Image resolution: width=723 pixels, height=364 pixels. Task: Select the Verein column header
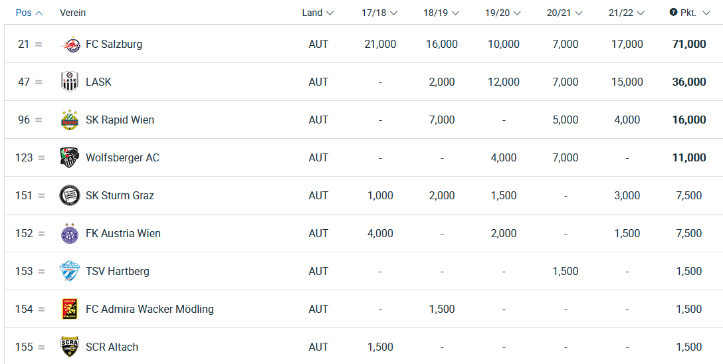[x=73, y=13]
